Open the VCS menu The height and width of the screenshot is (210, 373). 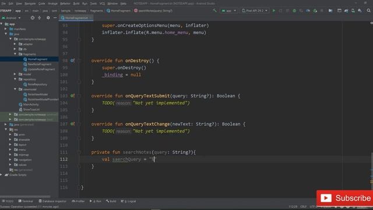click(102, 3)
